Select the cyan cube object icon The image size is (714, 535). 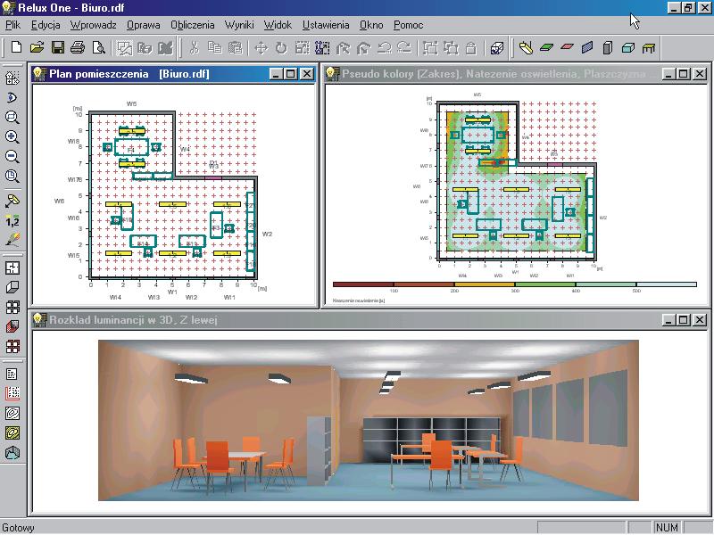tap(628, 47)
